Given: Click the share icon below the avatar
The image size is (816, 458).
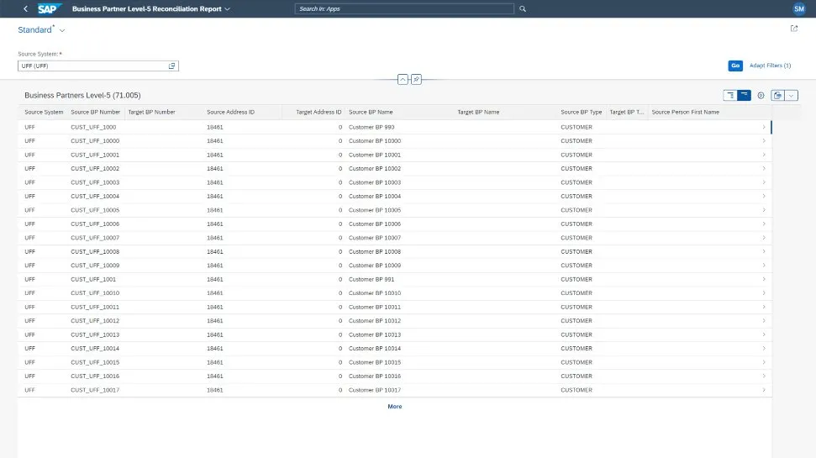Looking at the screenshot, I should click(794, 29).
